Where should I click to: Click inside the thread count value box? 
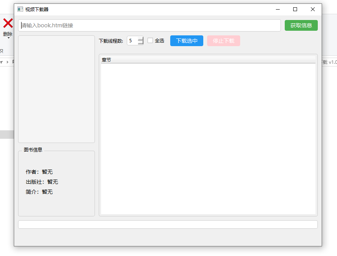133,41
